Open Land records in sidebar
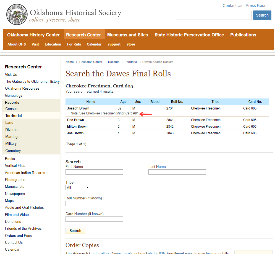 point(9,122)
